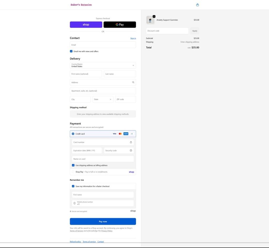Click the Discount code input field
The width and height of the screenshot is (269, 248).
click(x=167, y=31)
